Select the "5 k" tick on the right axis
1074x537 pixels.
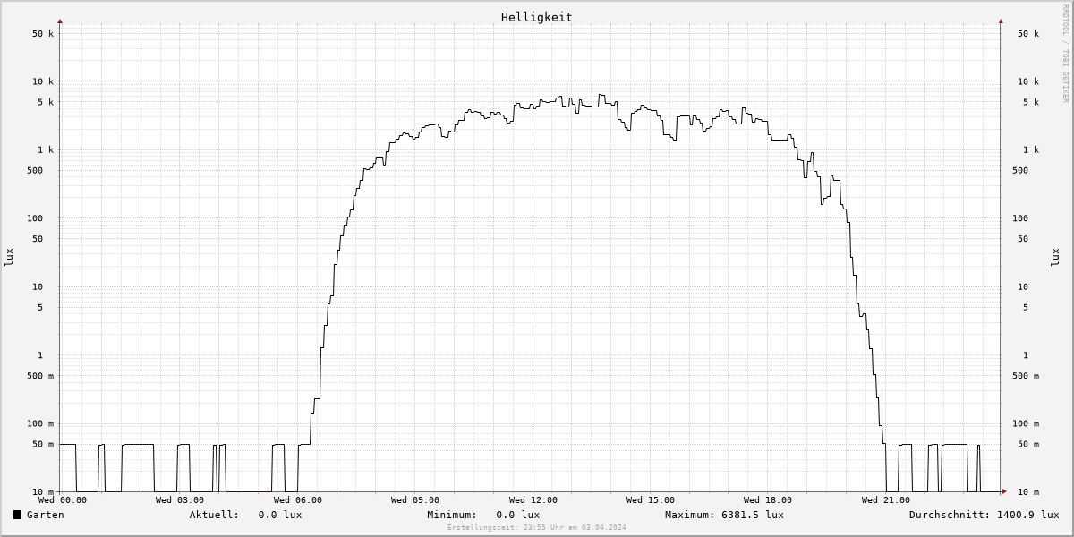1031,102
